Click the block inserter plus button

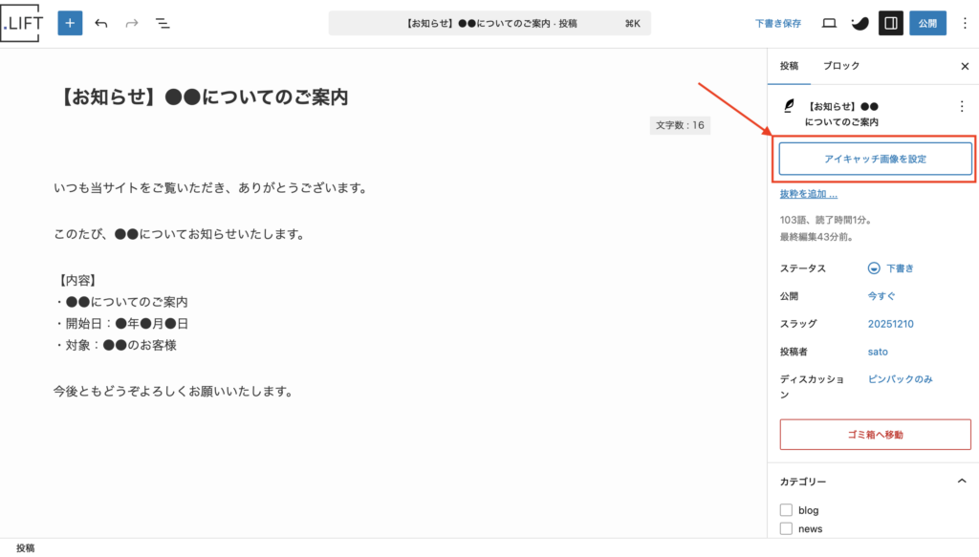tap(70, 23)
